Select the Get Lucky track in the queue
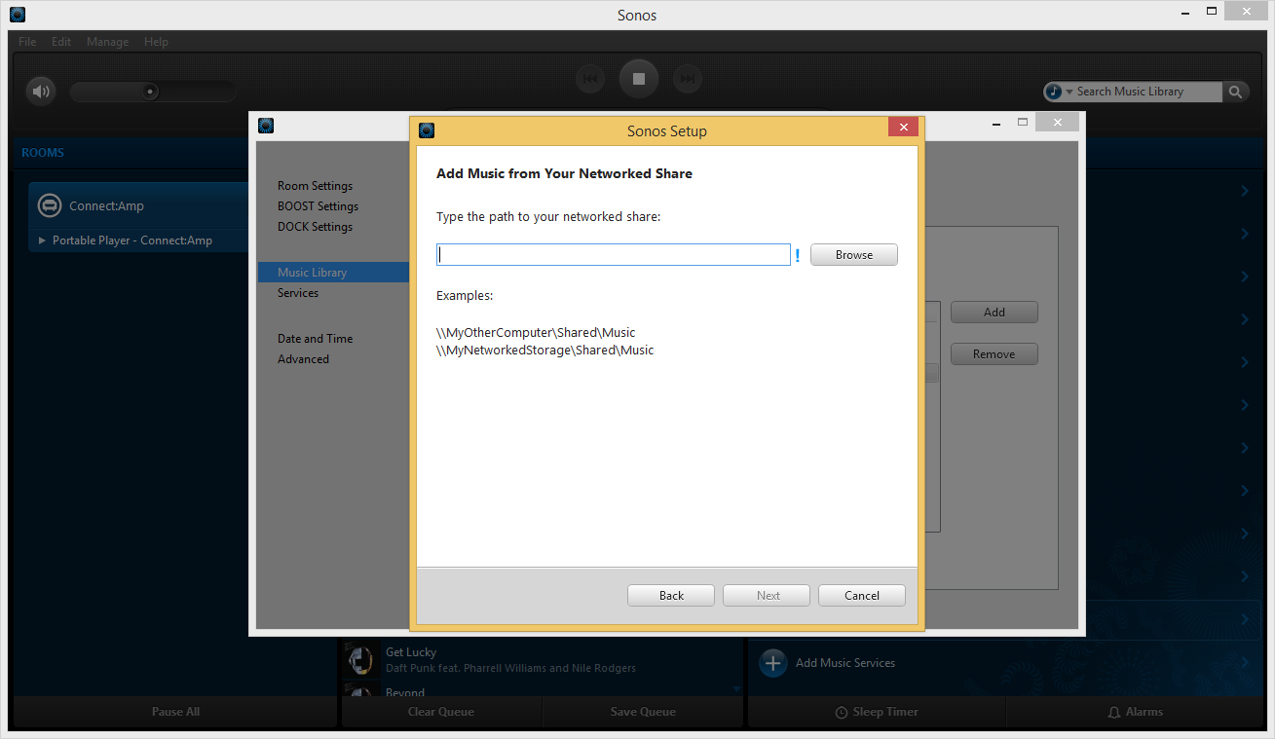This screenshot has width=1275, height=739. pos(543,659)
